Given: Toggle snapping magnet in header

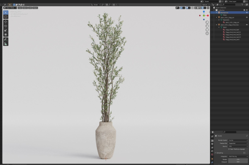Looking at the screenshot, I should [x=107, y=5].
